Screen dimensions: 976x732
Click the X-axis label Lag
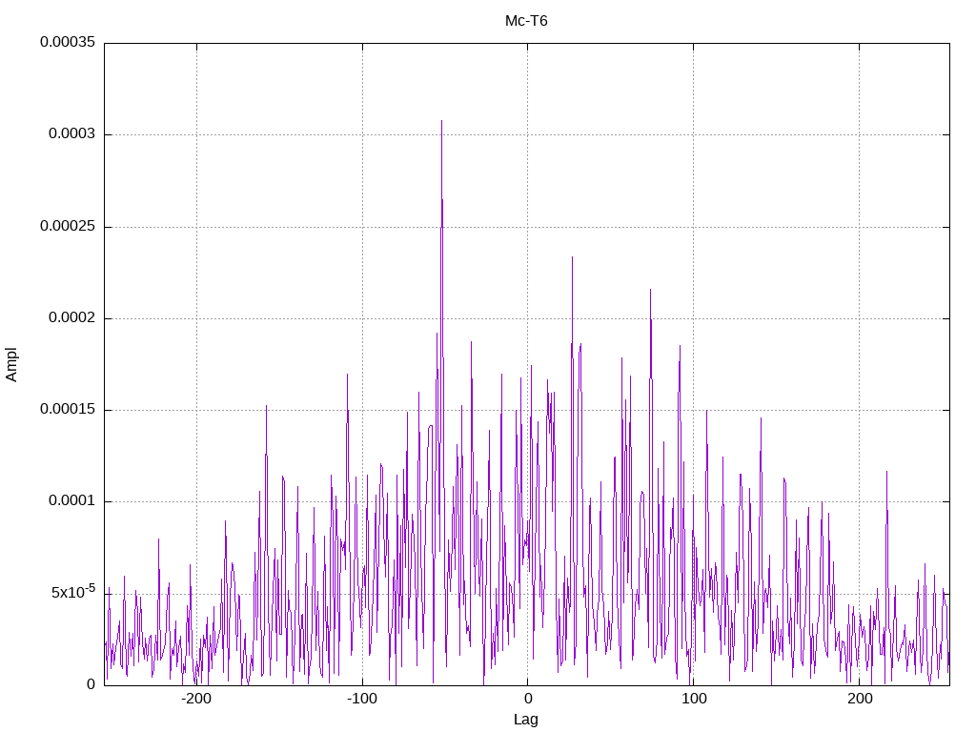tap(526, 720)
